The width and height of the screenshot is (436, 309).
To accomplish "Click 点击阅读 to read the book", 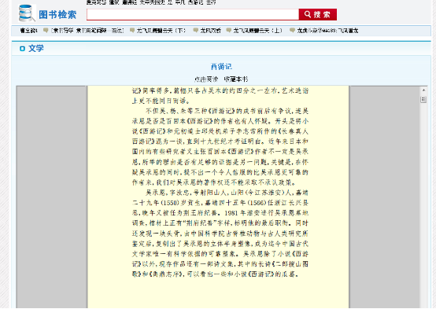I will pos(206,79).
